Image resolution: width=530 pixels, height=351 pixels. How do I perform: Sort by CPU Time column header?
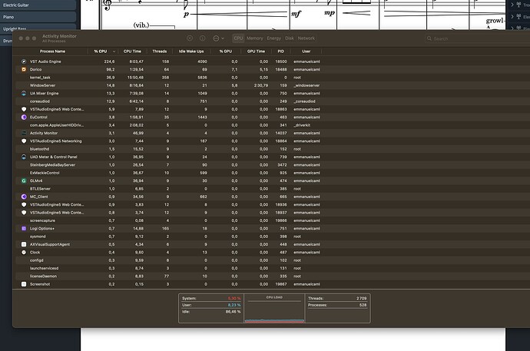[132, 51]
